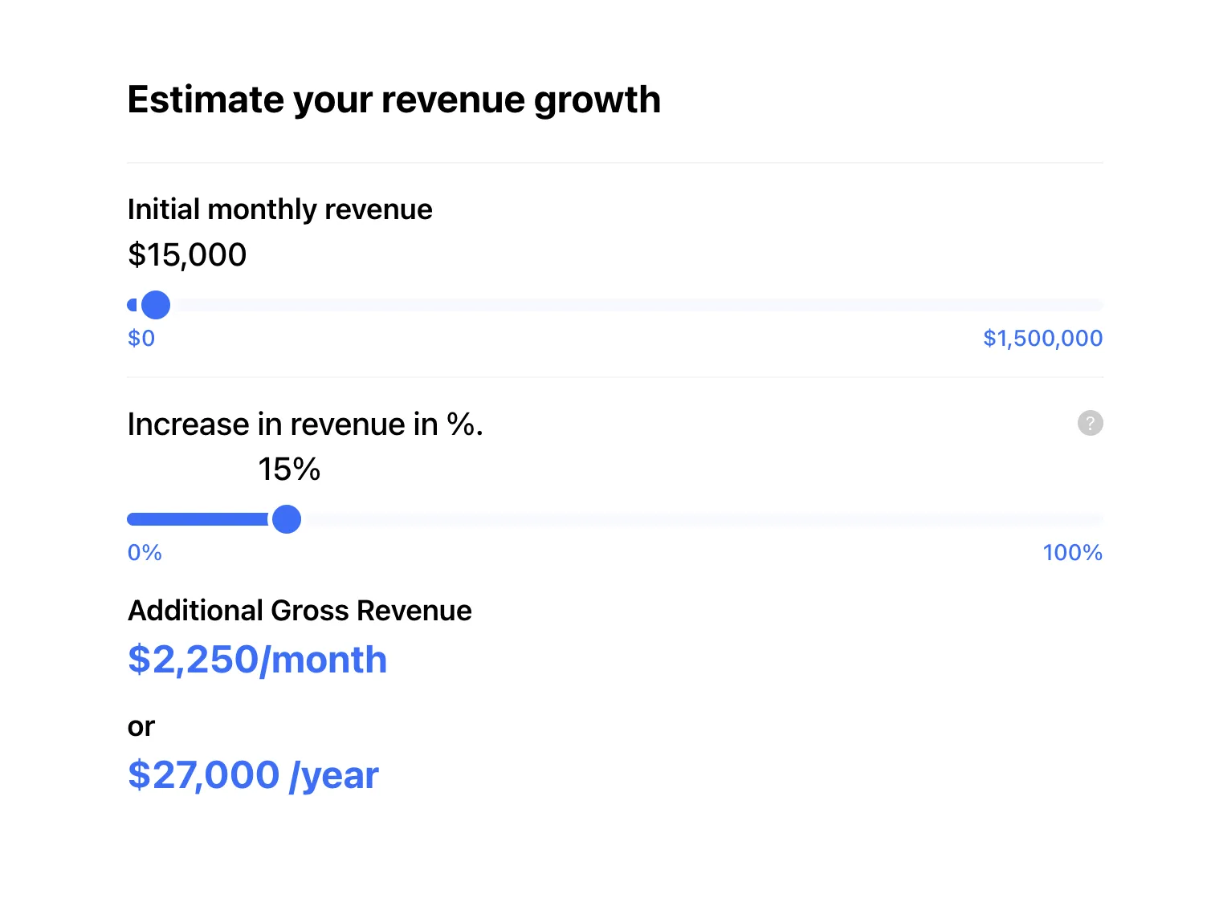This screenshot has height=902, width=1211.
Task: Click the Estimate your revenue growth heading
Action: (x=393, y=100)
